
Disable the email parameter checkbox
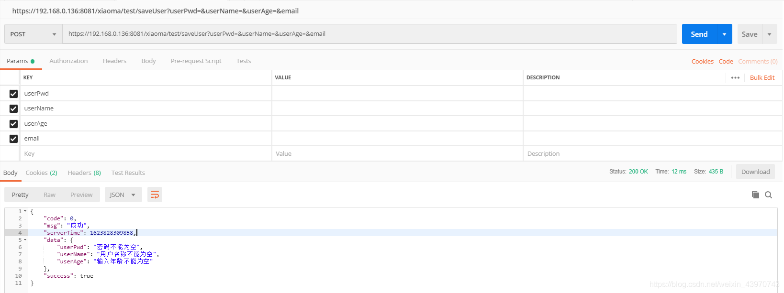[13, 139]
